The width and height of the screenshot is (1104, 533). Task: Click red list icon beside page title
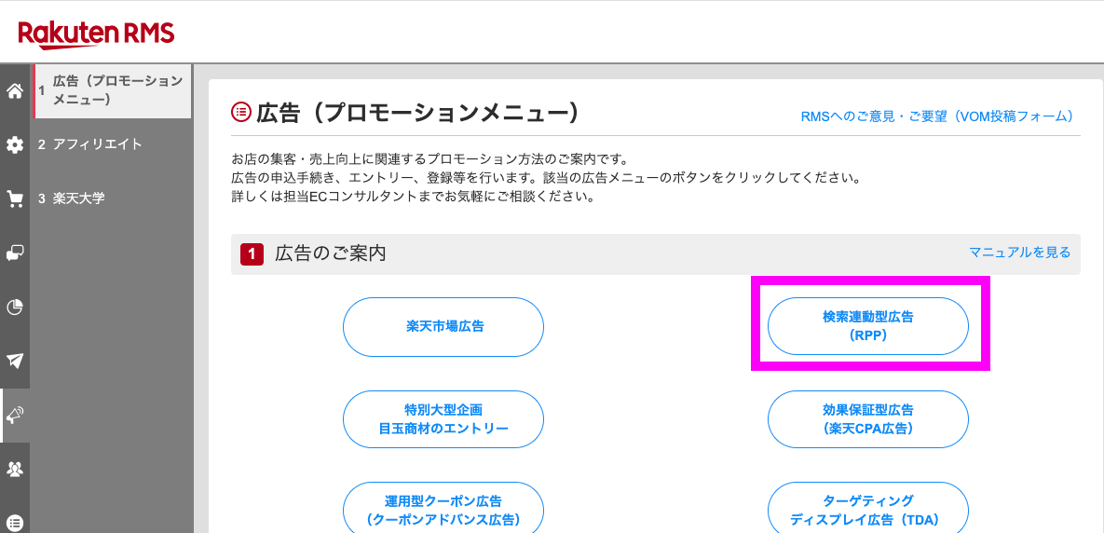(240, 111)
